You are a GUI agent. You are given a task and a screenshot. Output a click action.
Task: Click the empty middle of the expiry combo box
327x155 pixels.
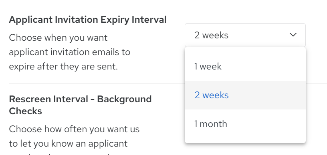tap(258, 35)
